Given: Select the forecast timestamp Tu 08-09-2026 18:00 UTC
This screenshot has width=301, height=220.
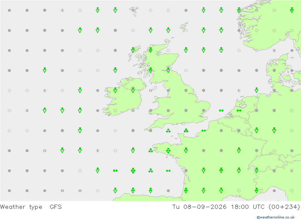Looking at the screenshot, I should tap(218, 207).
